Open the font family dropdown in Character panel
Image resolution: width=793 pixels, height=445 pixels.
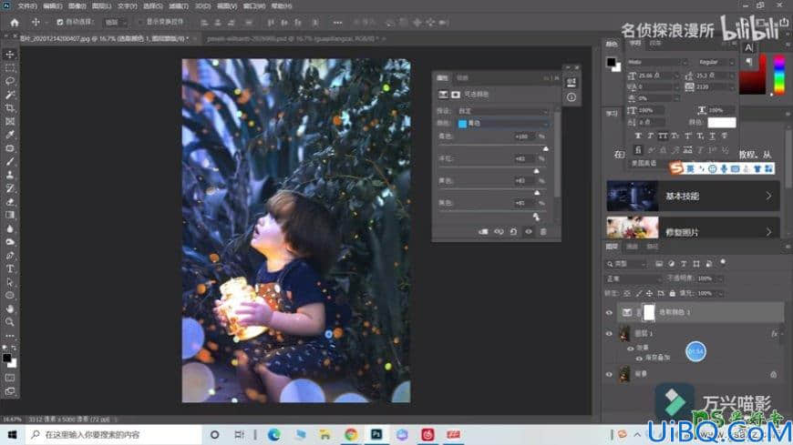click(x=657, y=62)
